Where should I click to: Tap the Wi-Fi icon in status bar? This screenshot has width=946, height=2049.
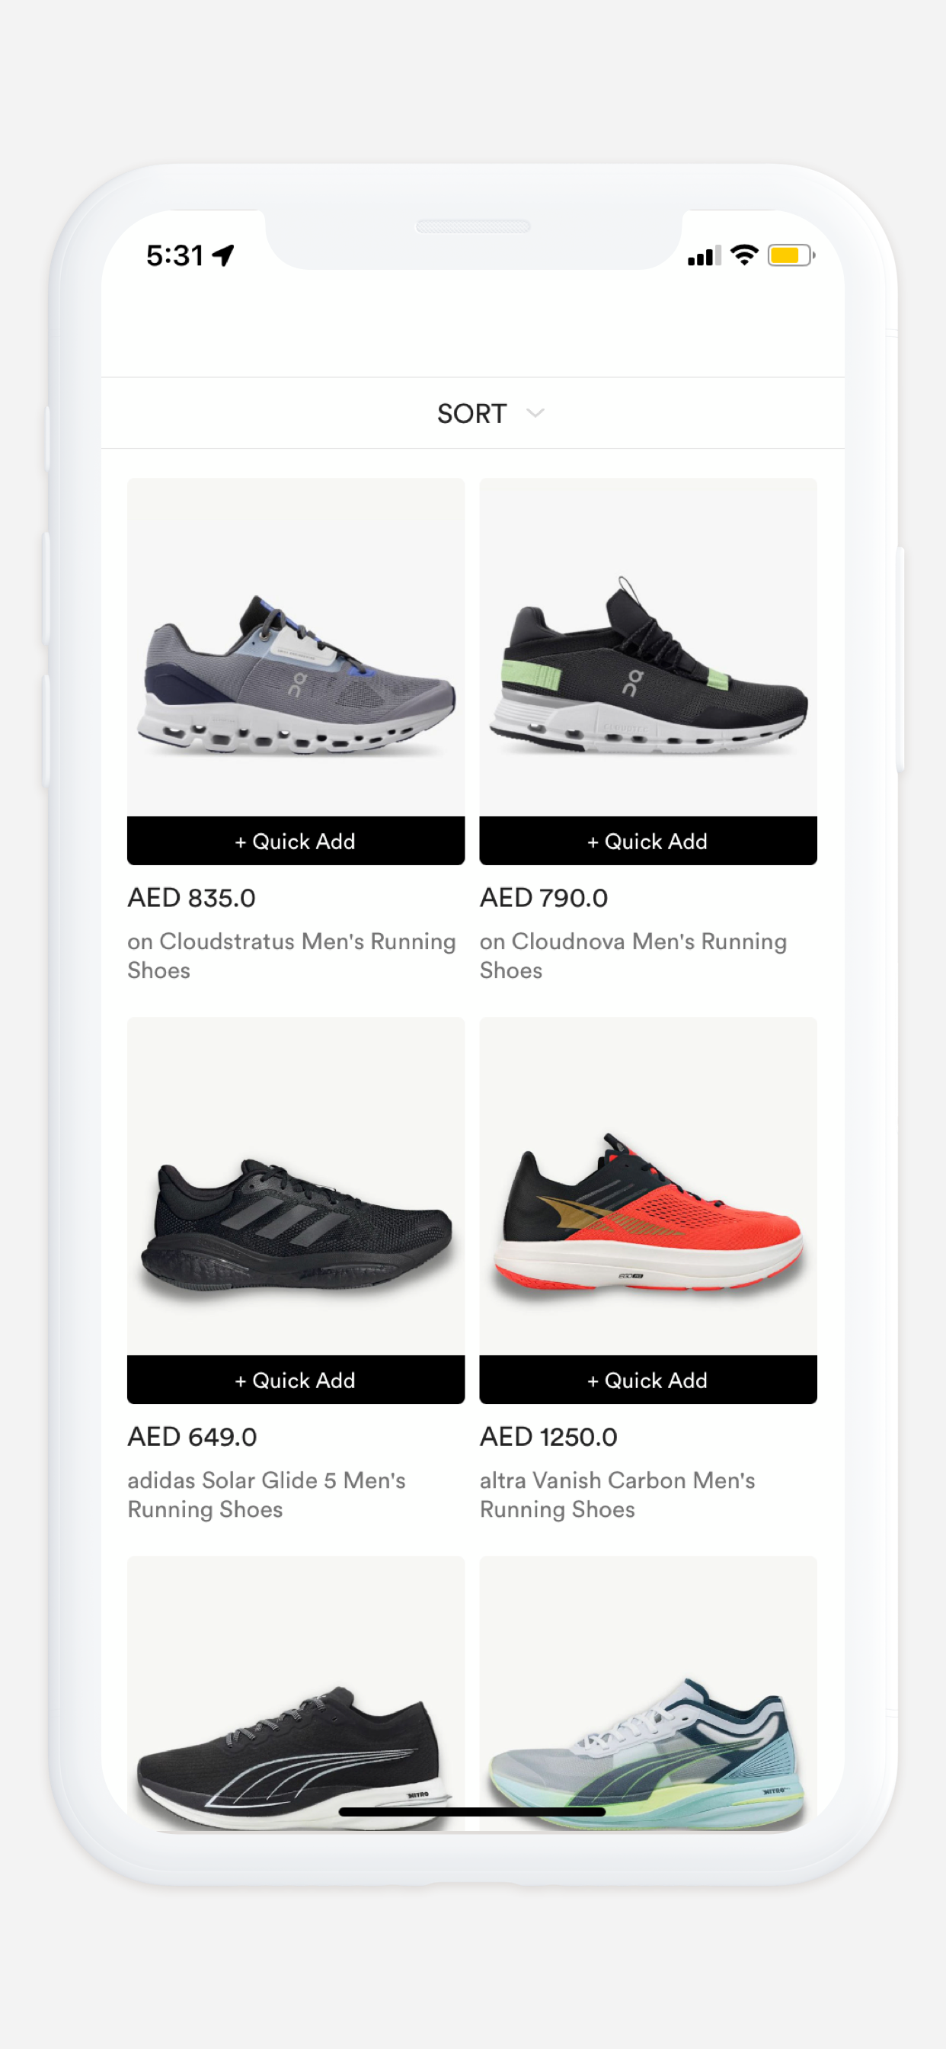(744, 255)
